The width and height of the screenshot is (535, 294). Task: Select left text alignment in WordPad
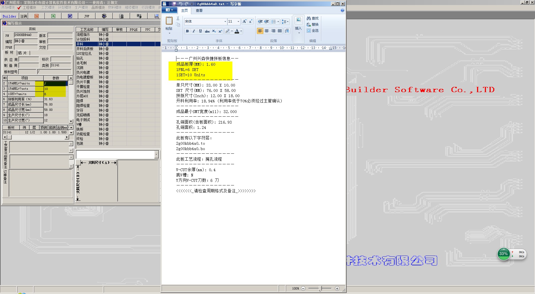click(260, 31)
